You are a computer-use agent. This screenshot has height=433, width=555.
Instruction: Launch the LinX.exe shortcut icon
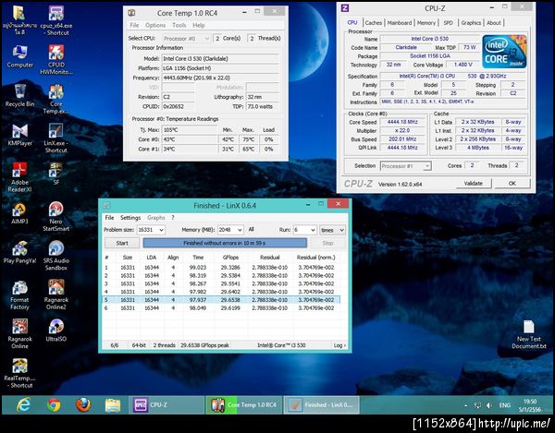pos(55,138)
